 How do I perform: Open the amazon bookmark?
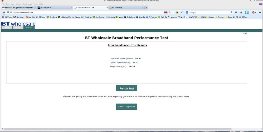coord(172,17)
